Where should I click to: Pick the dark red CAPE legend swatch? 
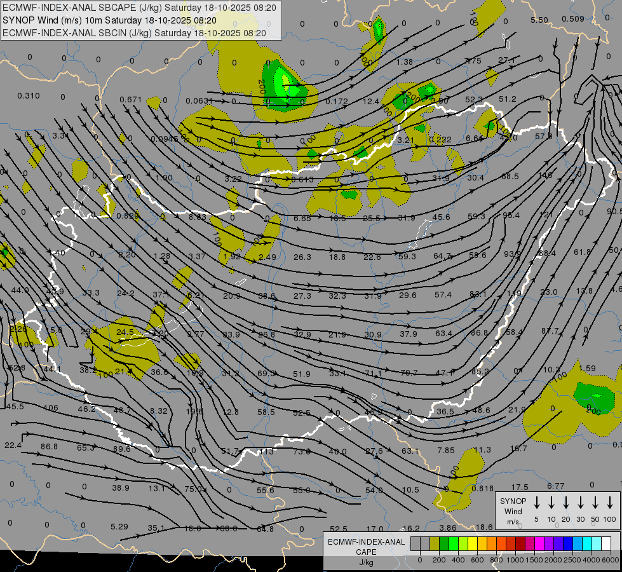pos(520,543)
